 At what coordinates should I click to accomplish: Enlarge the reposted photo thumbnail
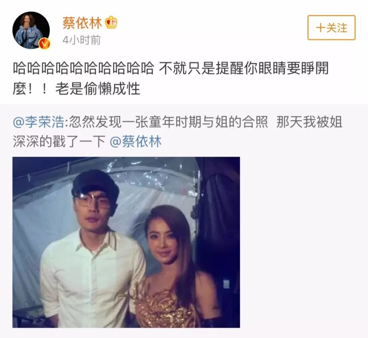[x=126, y=242]
